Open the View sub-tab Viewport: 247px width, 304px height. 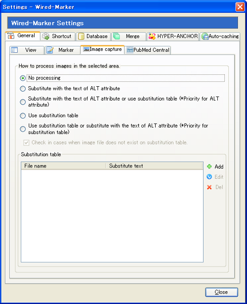[x=27, y=50]
